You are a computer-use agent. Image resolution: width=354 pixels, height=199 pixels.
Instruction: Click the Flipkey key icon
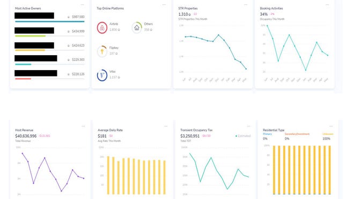pyautogui.click(x=102, y=51)
